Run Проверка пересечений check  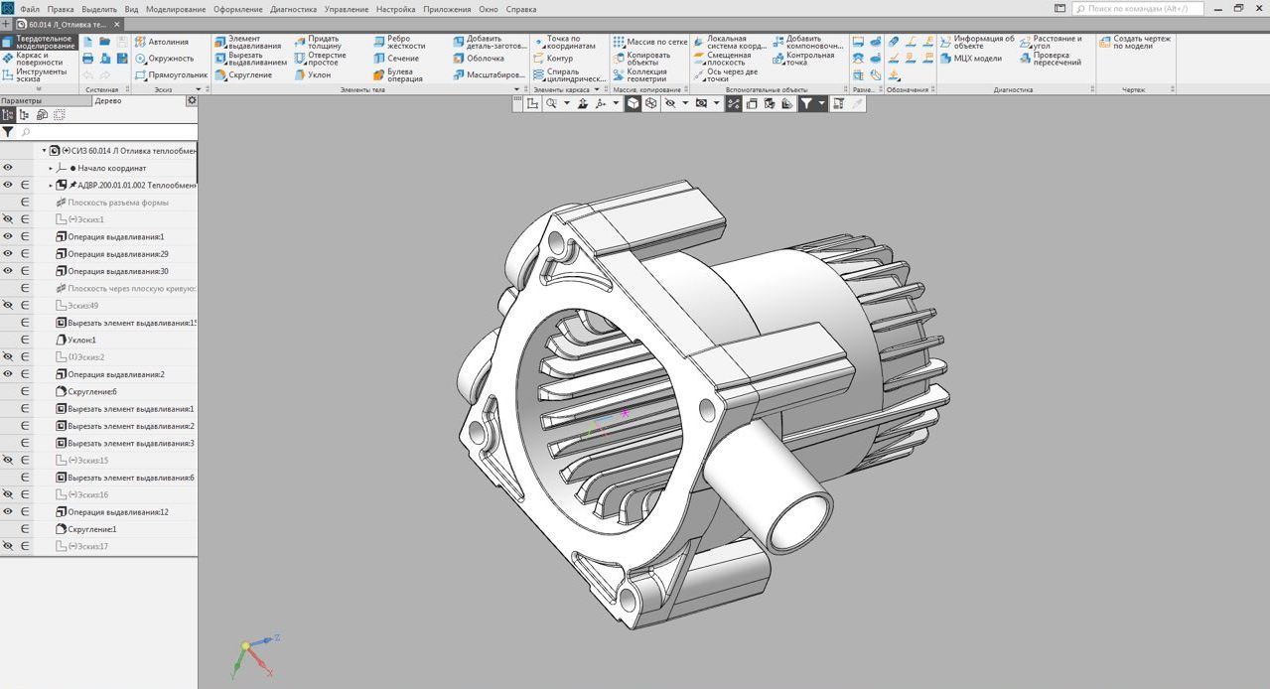click(1051, 59)
